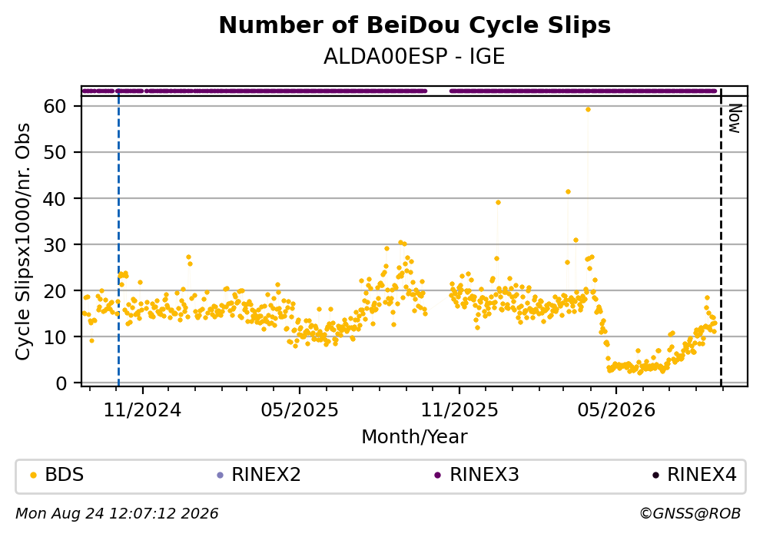This screenshot has height=537, width=763.
Task: Click the RINEX4 legend dot
Action: (655, 476)
